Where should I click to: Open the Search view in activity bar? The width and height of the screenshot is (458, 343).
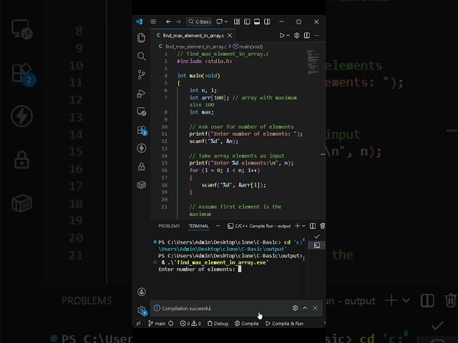pyautogui.click(x=142, y=56)
